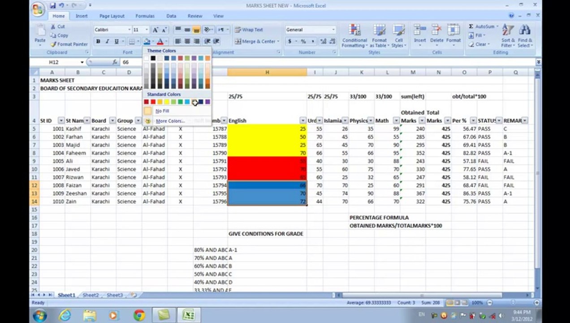Image resolution: width=570 pixels, height=323 pixels.
Task: Click the Decrease Indent icon
Action: pos(207,41)
